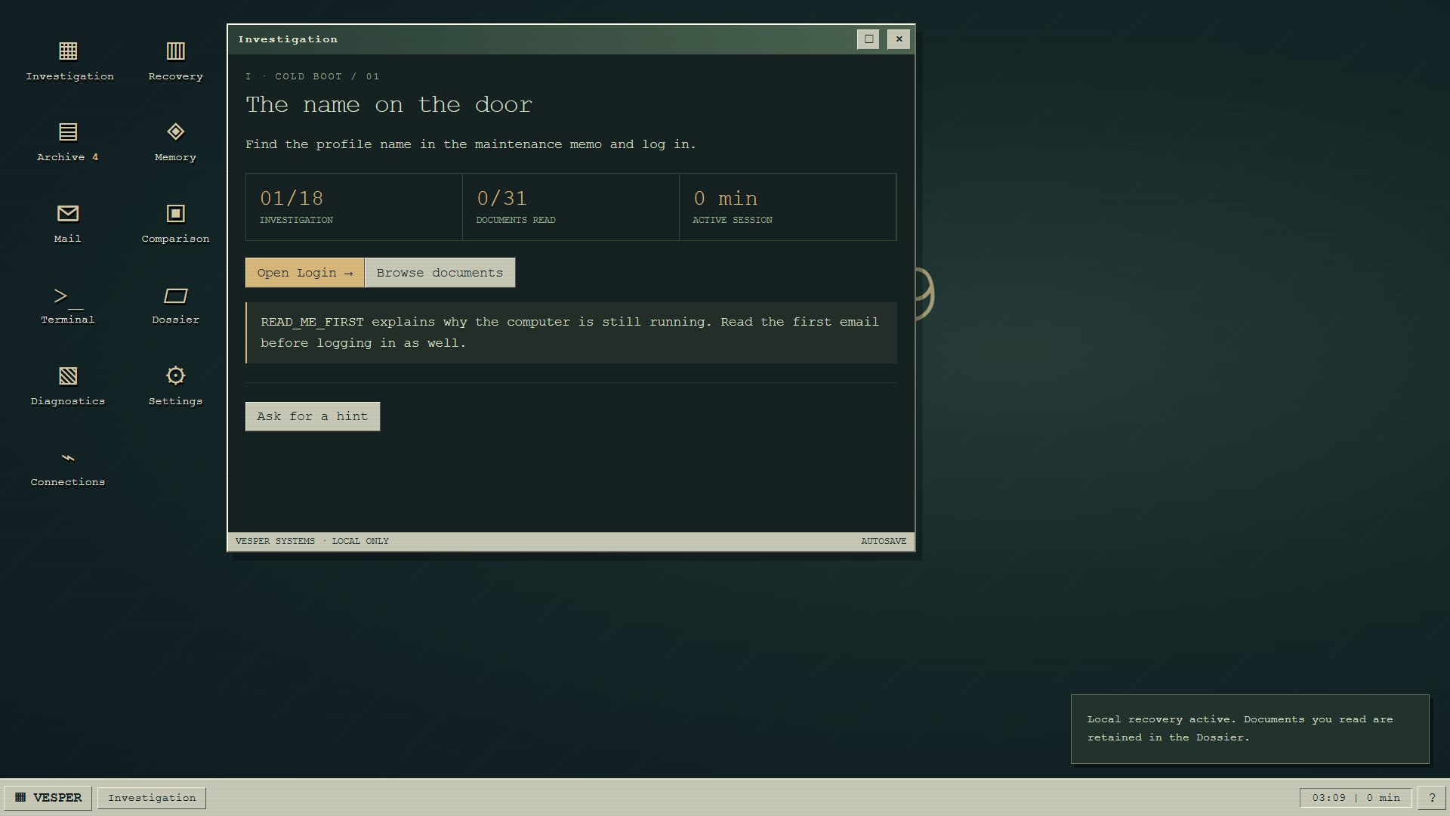Ask for a hint
The image size is (1450, 816).
pyautogui.click(x=313, y=416)
